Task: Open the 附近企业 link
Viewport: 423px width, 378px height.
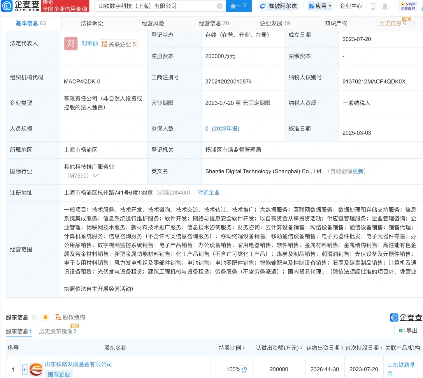Action: (x=208, y=193)
